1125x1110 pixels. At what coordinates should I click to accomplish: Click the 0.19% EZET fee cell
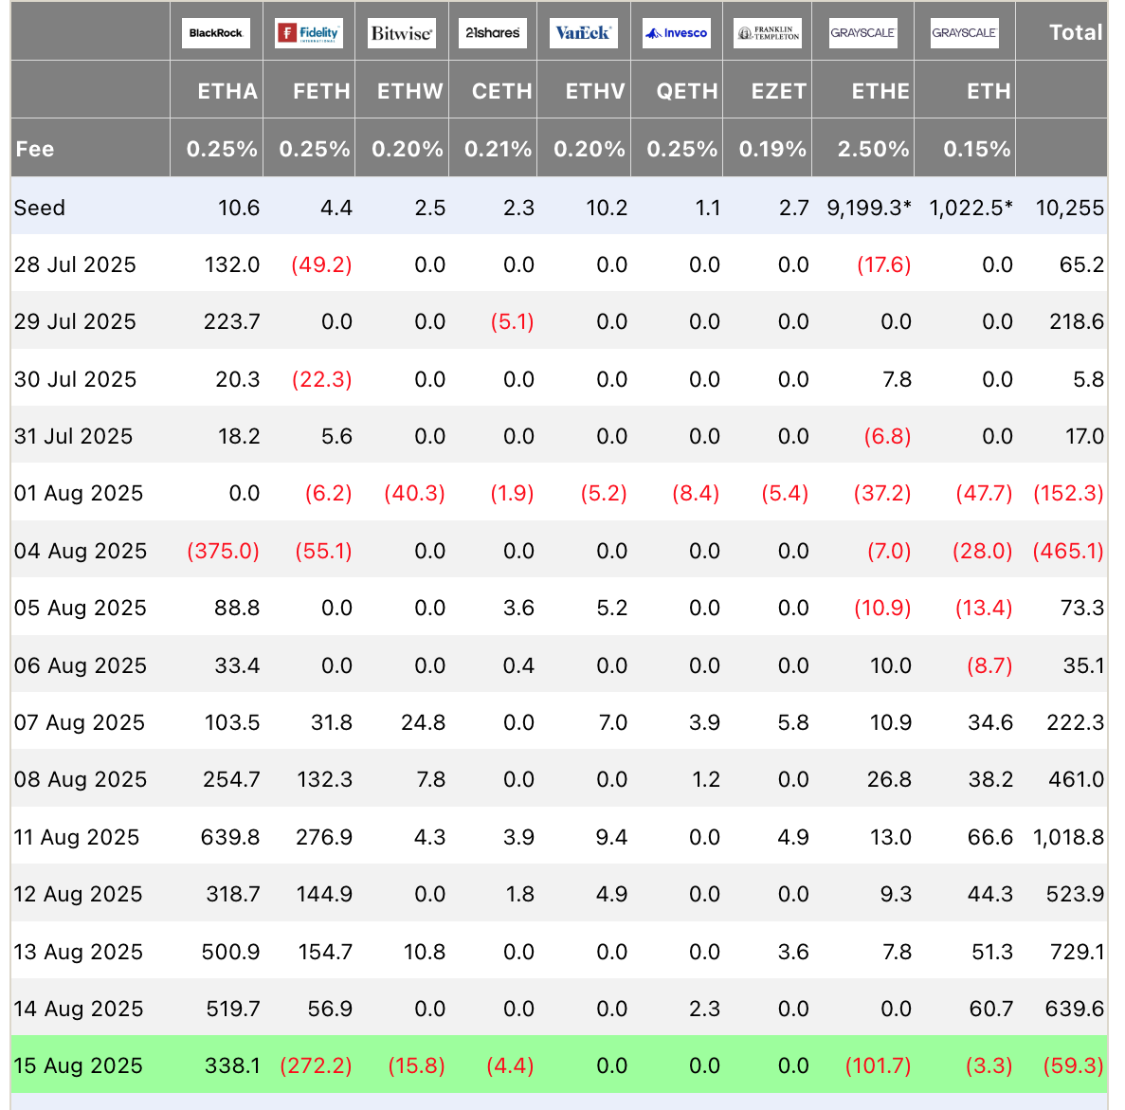[x=772, y=149]
